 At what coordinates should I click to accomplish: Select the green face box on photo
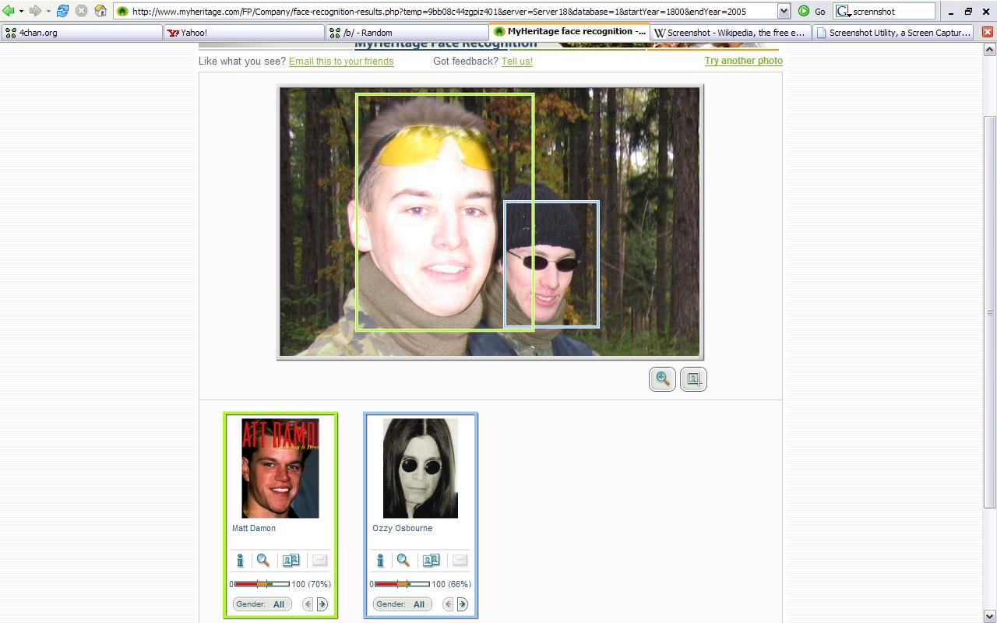(x=445, y=213)
